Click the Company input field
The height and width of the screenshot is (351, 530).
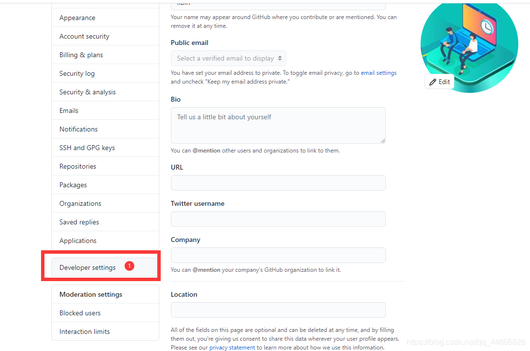278,255
